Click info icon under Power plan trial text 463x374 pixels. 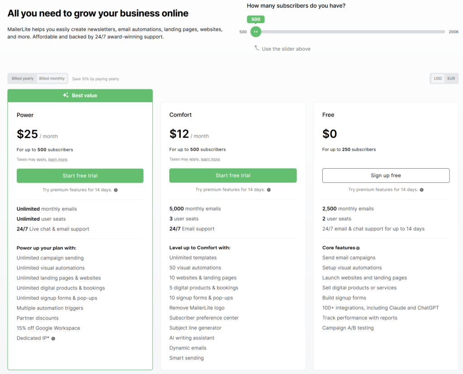coord(116,190)
